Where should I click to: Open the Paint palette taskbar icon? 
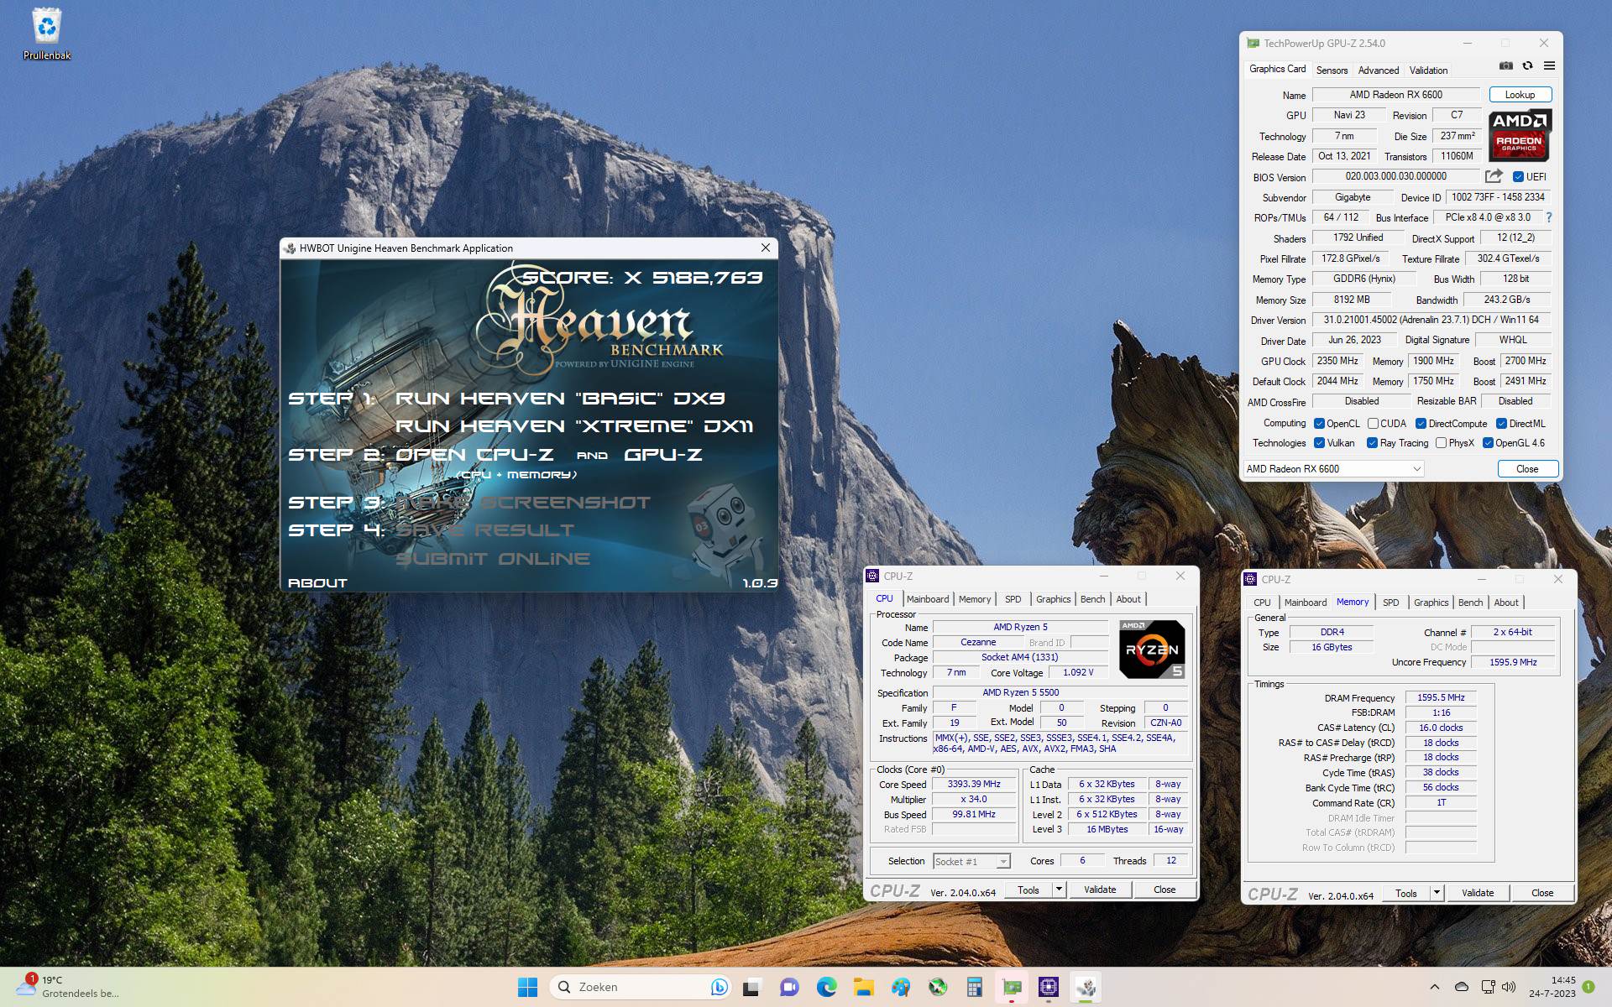pos(901,987)
